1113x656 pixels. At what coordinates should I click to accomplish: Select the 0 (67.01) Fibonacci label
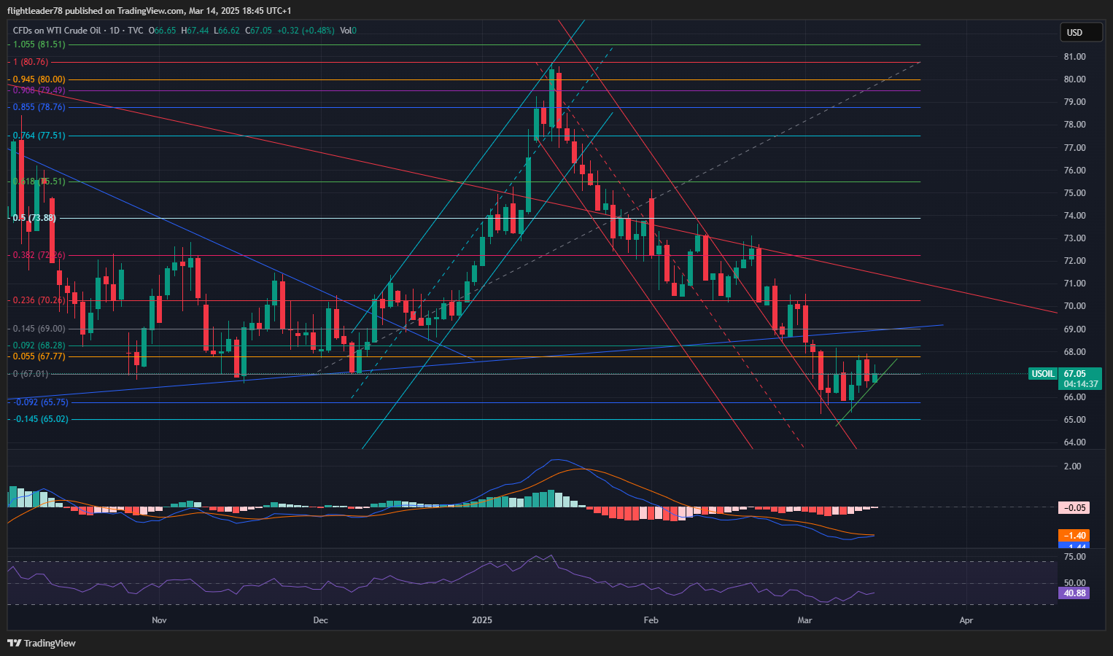31,374
